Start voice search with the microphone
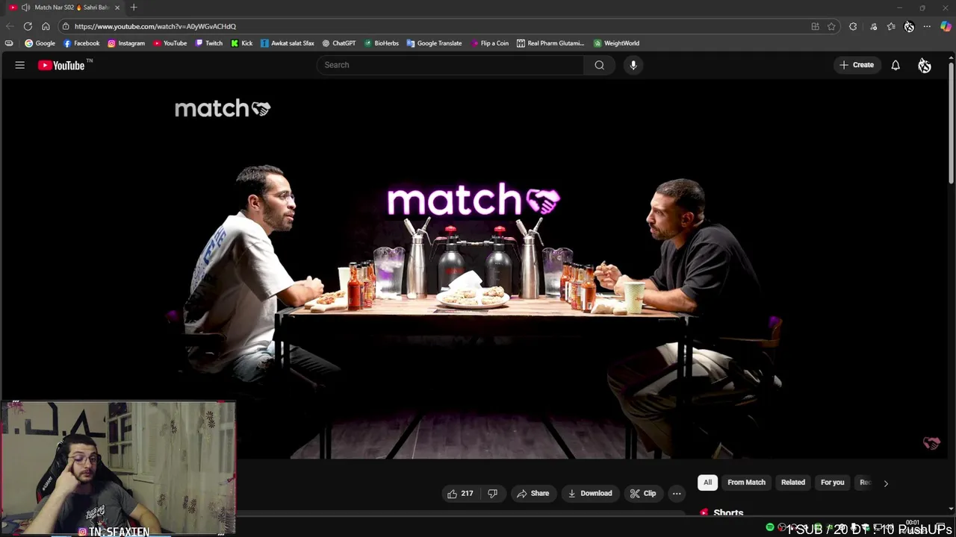The height and width of the screenshot is (537, 956). (633, 65)
